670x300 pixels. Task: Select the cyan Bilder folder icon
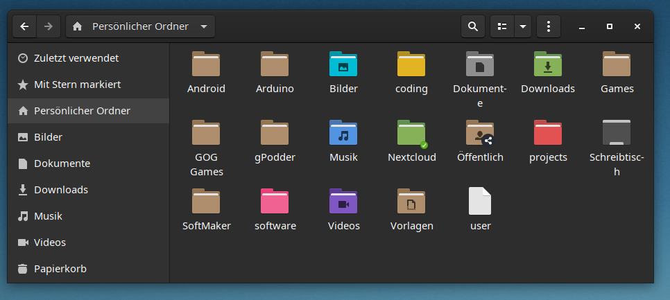click(x=343, y=64)
